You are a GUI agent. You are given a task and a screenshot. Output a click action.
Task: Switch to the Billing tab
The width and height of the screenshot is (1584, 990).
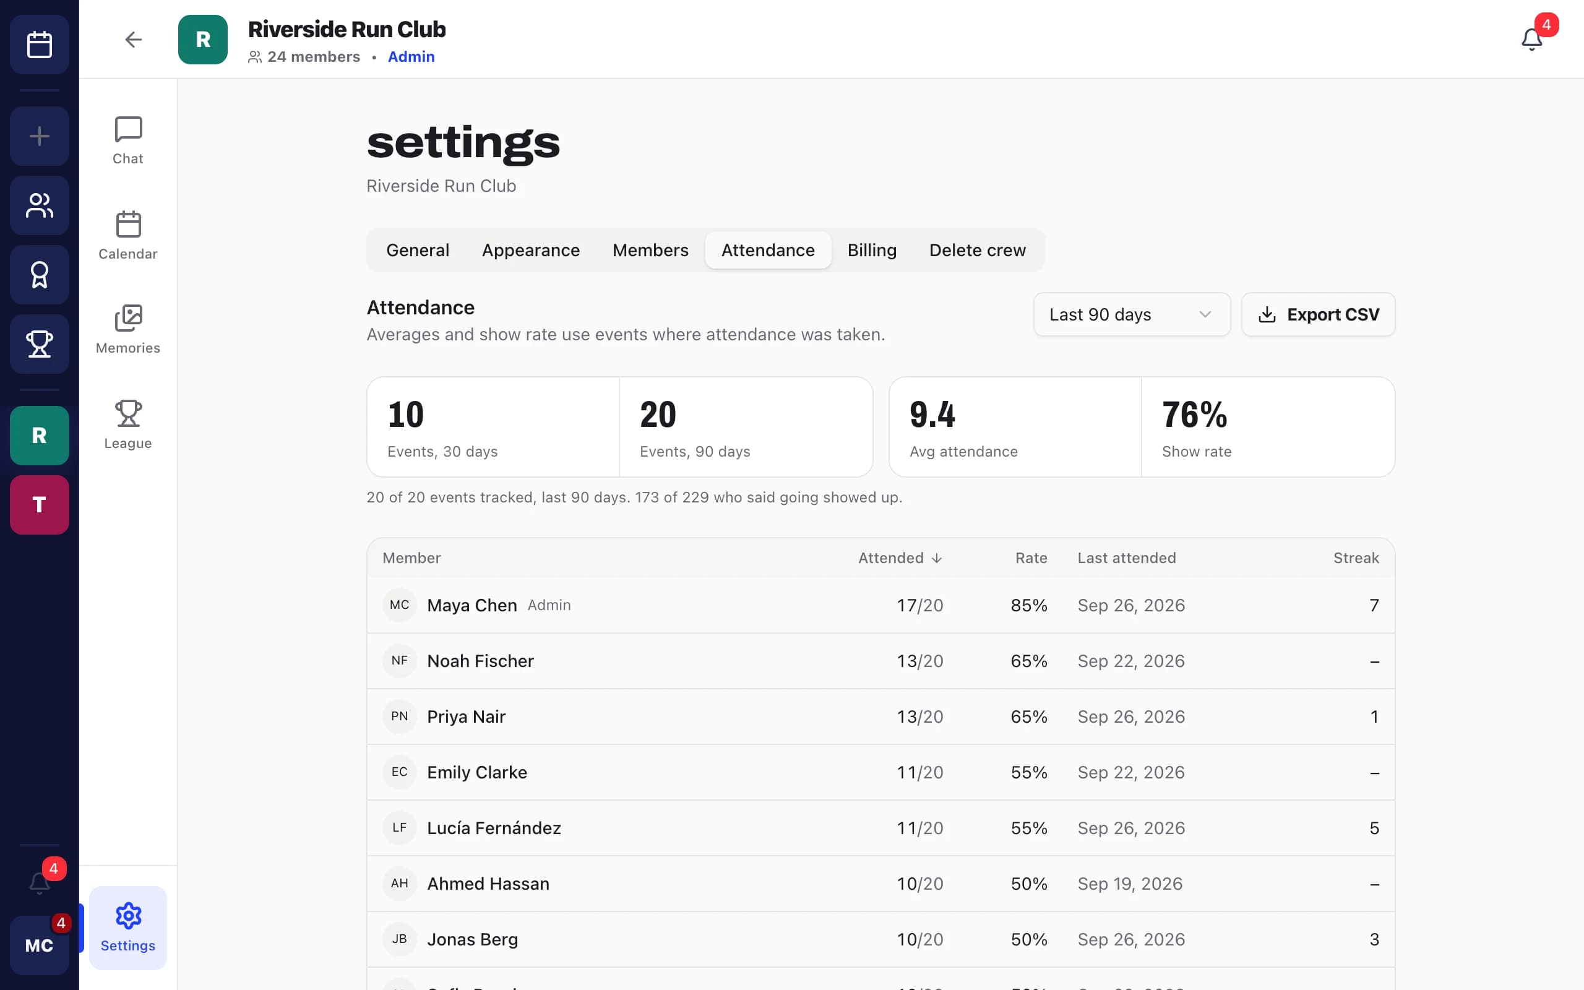point(872,250)
